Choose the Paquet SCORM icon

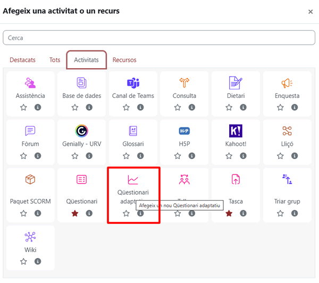click(30, 180)
